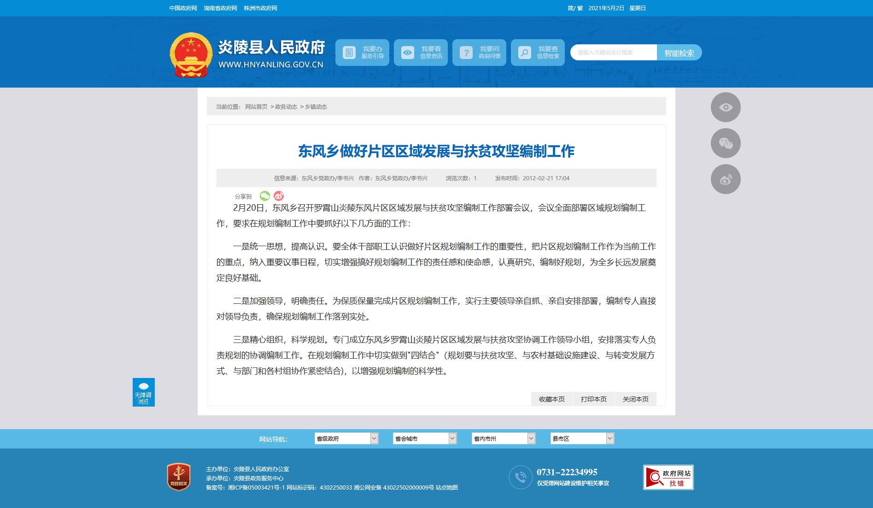Toggle 无障碍浏览 accessibility mode

[x=144, y=392]
